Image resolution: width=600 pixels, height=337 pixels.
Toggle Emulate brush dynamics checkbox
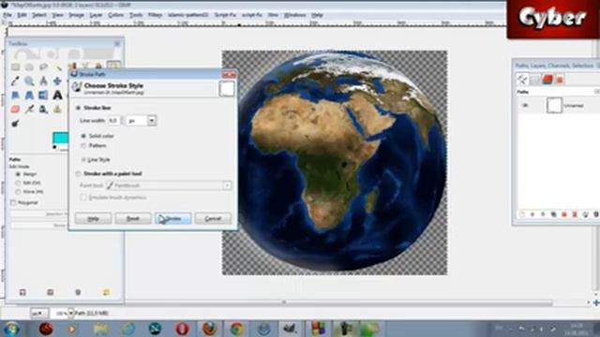pyautogui.click(x=83, y=198)
